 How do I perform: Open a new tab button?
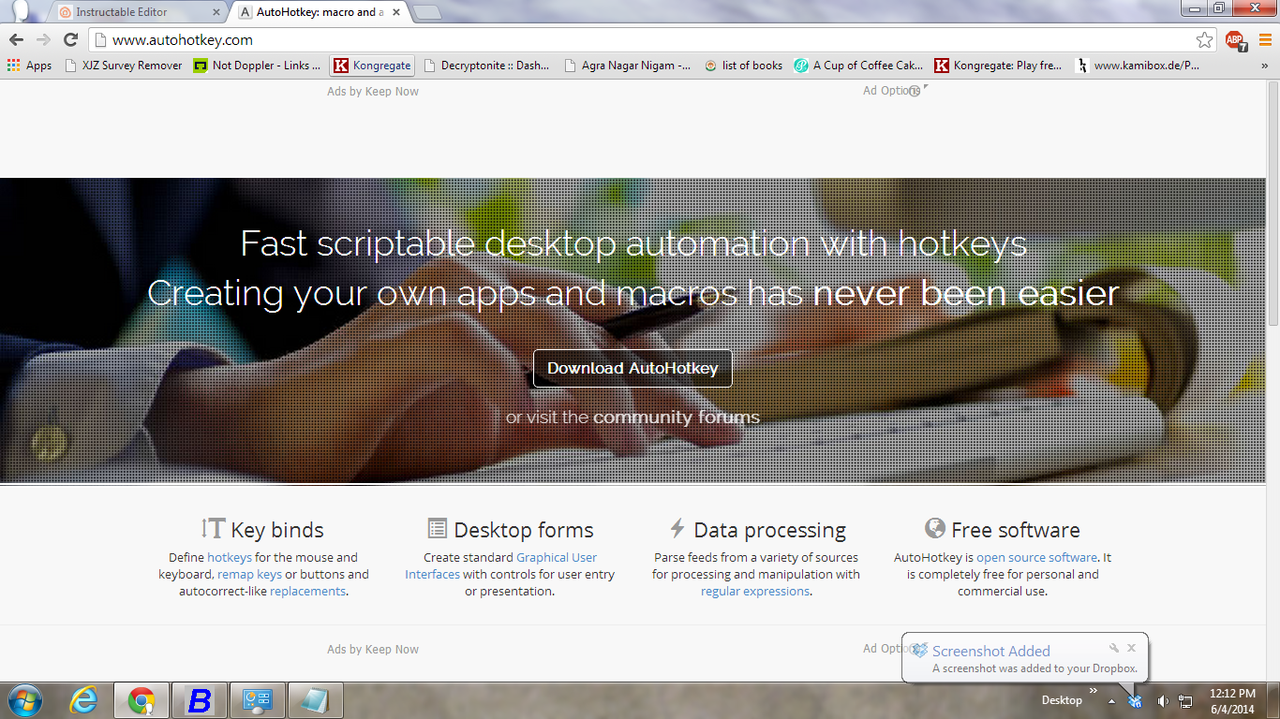click(426, 12)
